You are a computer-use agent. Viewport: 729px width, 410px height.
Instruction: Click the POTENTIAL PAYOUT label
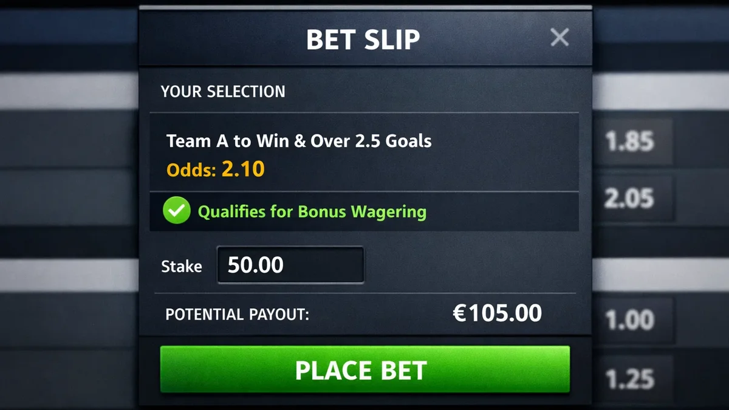click(x=238, y=315)
